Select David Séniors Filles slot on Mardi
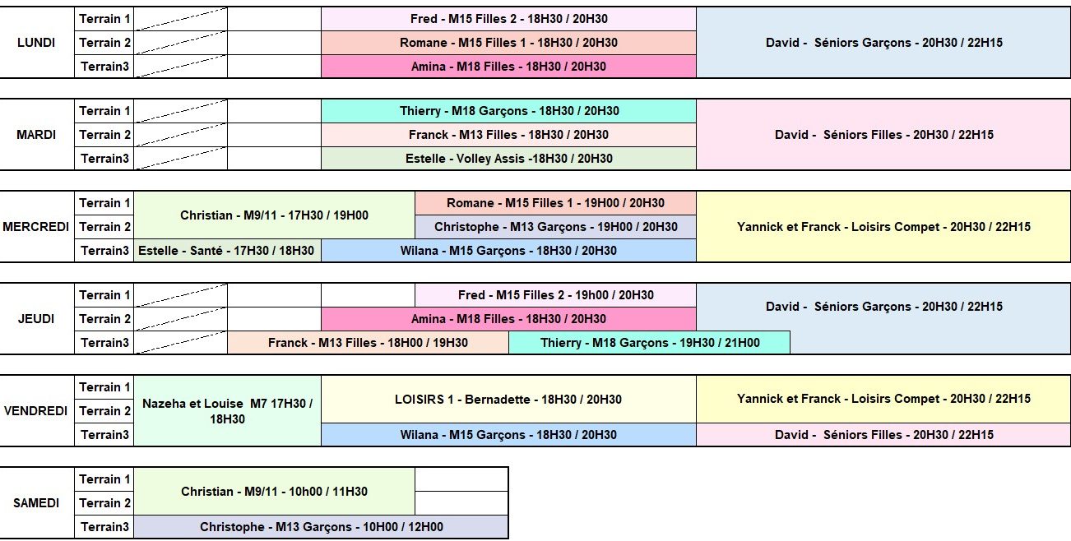The image size is (1071, 541). pos(883,135)
